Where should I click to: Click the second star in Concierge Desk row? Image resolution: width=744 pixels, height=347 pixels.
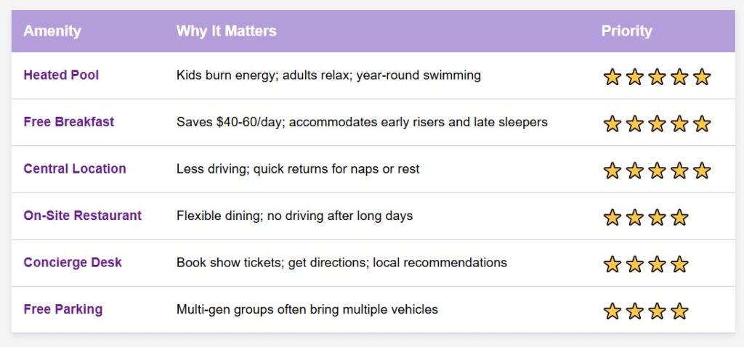coord(634,264)
